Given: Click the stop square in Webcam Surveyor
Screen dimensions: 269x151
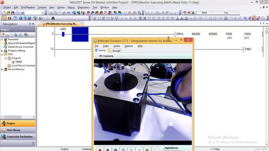Looking at the screenshot, I should click(108, 149).
